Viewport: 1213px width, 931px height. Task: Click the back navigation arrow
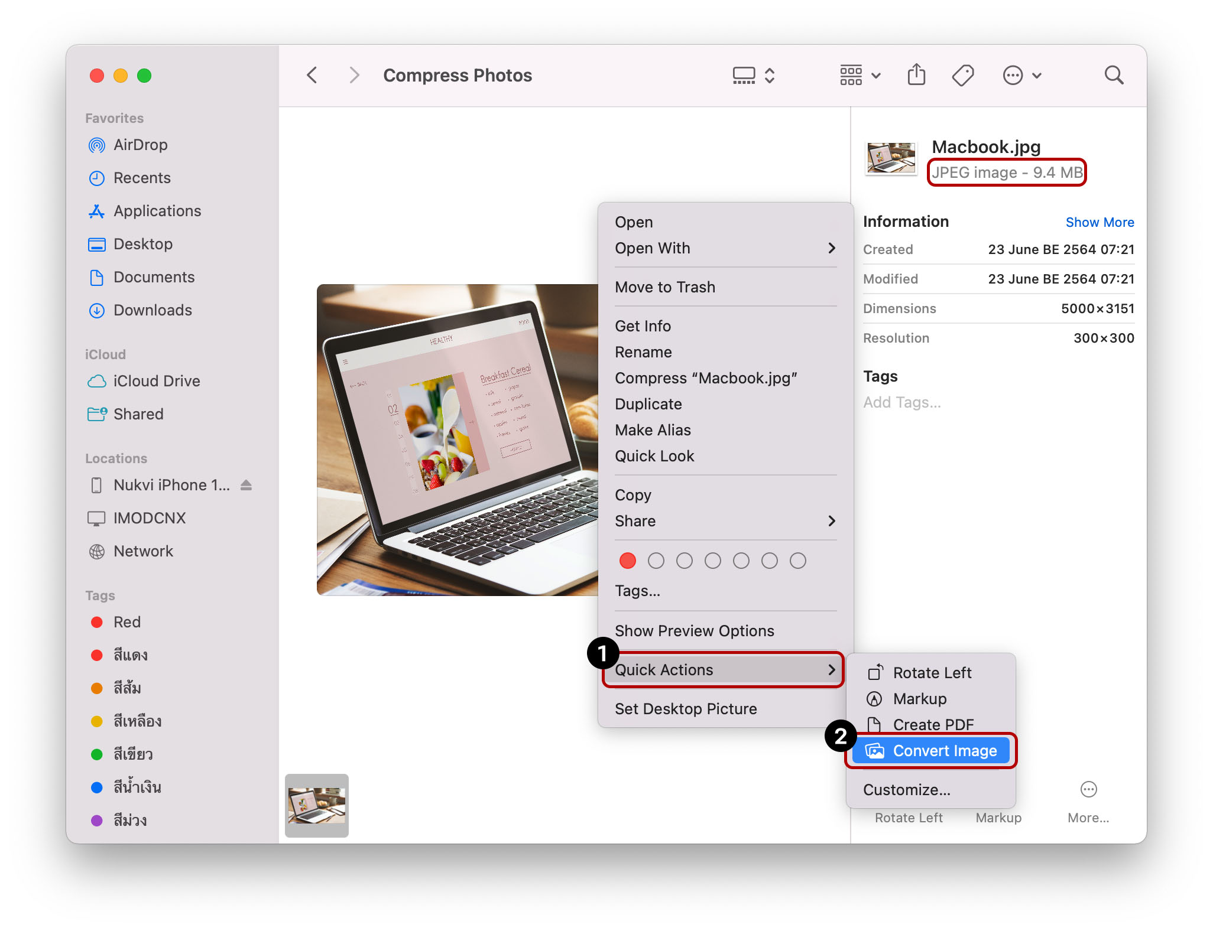[312, 75]
